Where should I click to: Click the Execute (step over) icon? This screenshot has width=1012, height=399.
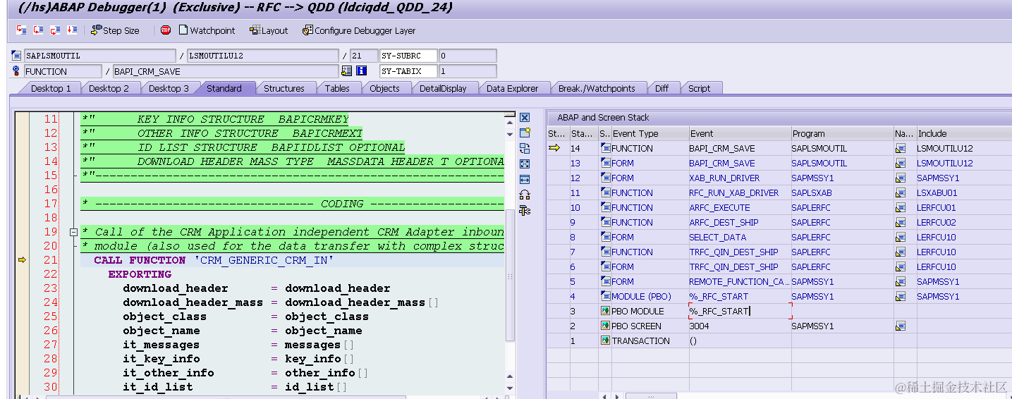38,30
